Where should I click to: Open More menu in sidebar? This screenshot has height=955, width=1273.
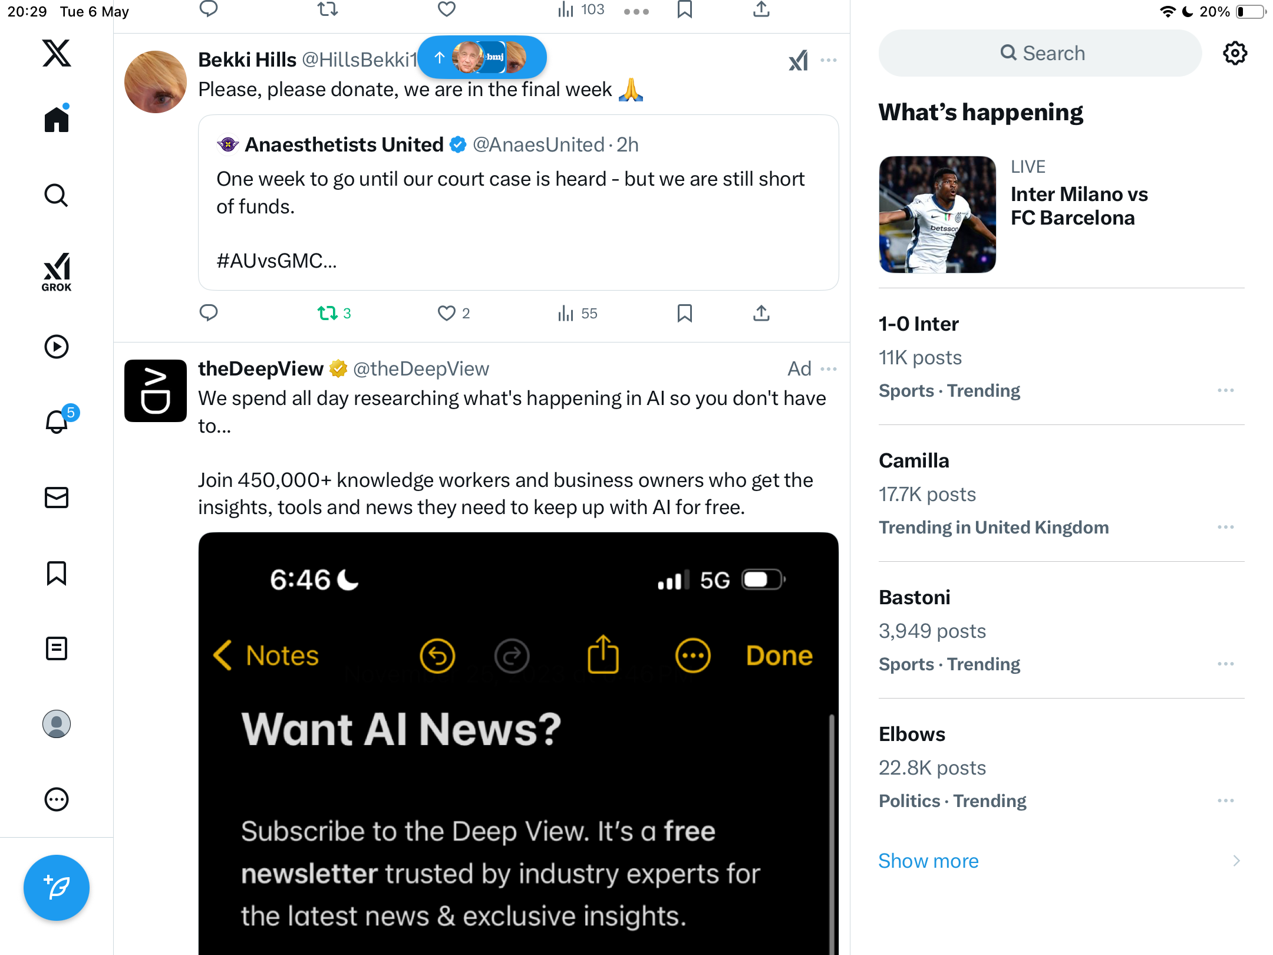pyautogui.click(x=57, y=799)
